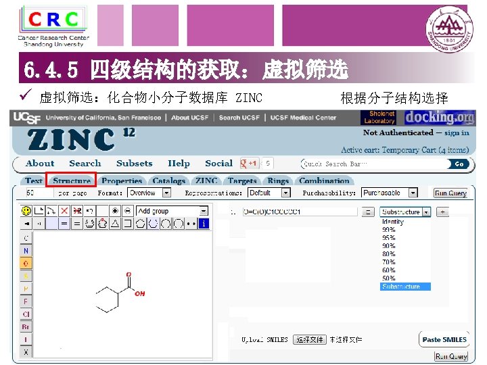This screenshot has width=487, height=365.
Task: Open the Add group dropdown
Action: click(x=172, y=212)
